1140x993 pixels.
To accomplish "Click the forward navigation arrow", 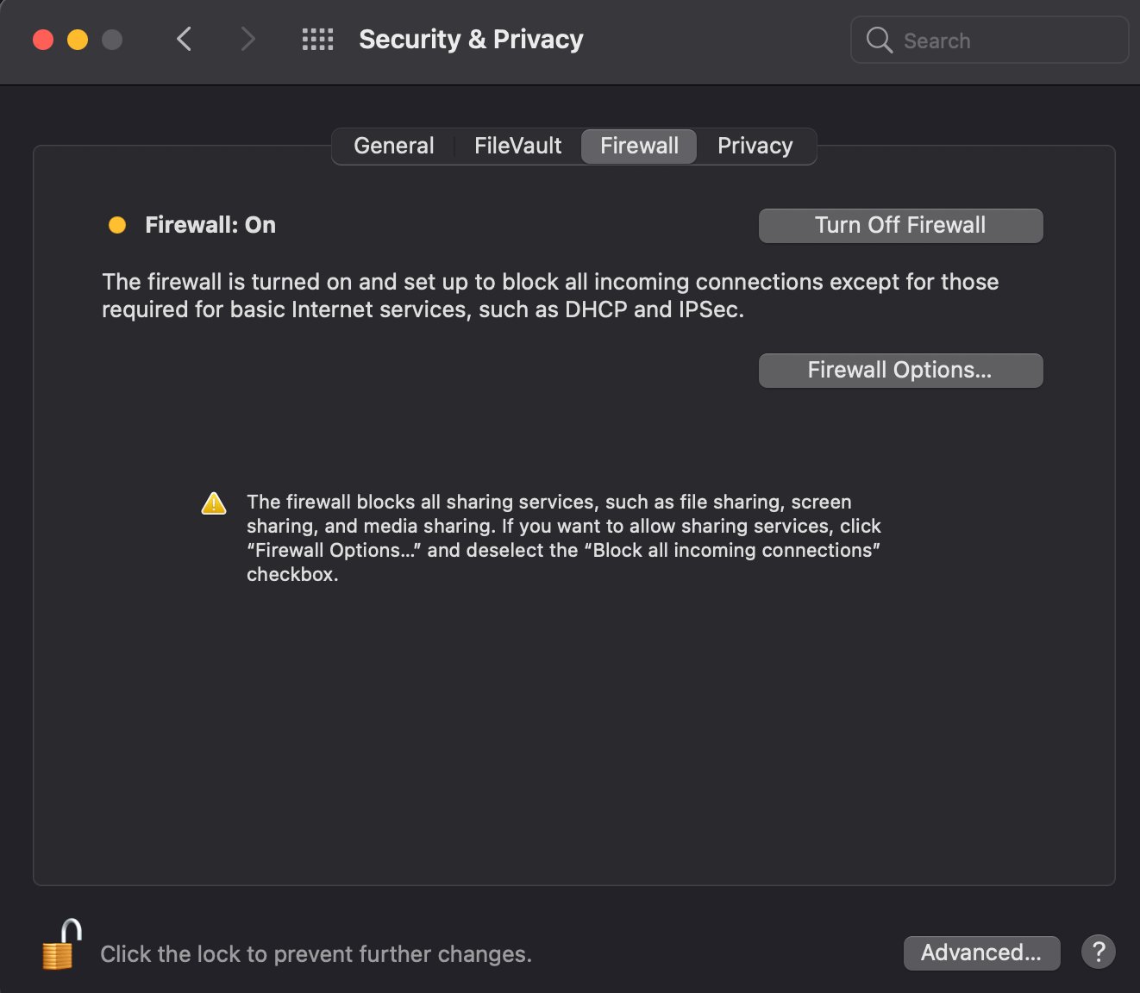I will pos(247,39).
